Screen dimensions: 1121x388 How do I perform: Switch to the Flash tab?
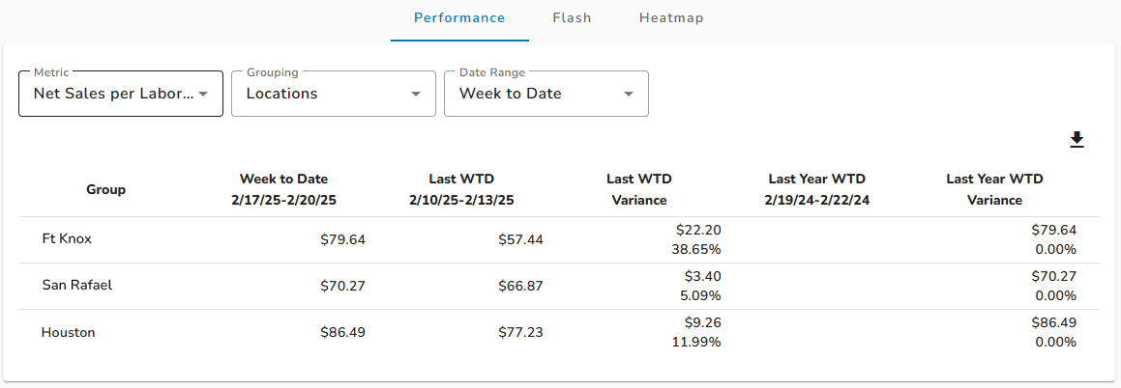point(572,17)
